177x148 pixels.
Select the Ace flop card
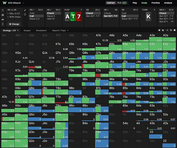[x=68, y=17]
